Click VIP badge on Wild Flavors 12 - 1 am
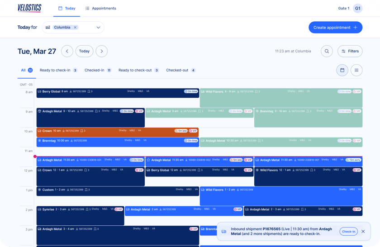This screenshot has width=380, height=247. [x=357, y=170]
